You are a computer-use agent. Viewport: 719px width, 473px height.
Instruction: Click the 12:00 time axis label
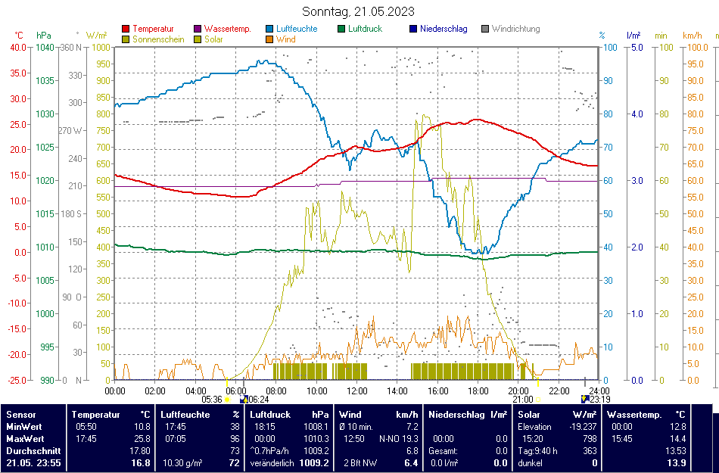[356, 391]
